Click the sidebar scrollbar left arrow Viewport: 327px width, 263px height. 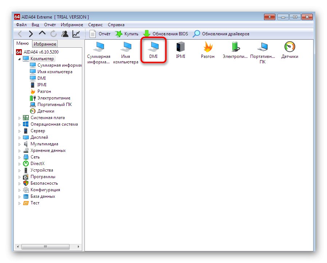(18, 247)
